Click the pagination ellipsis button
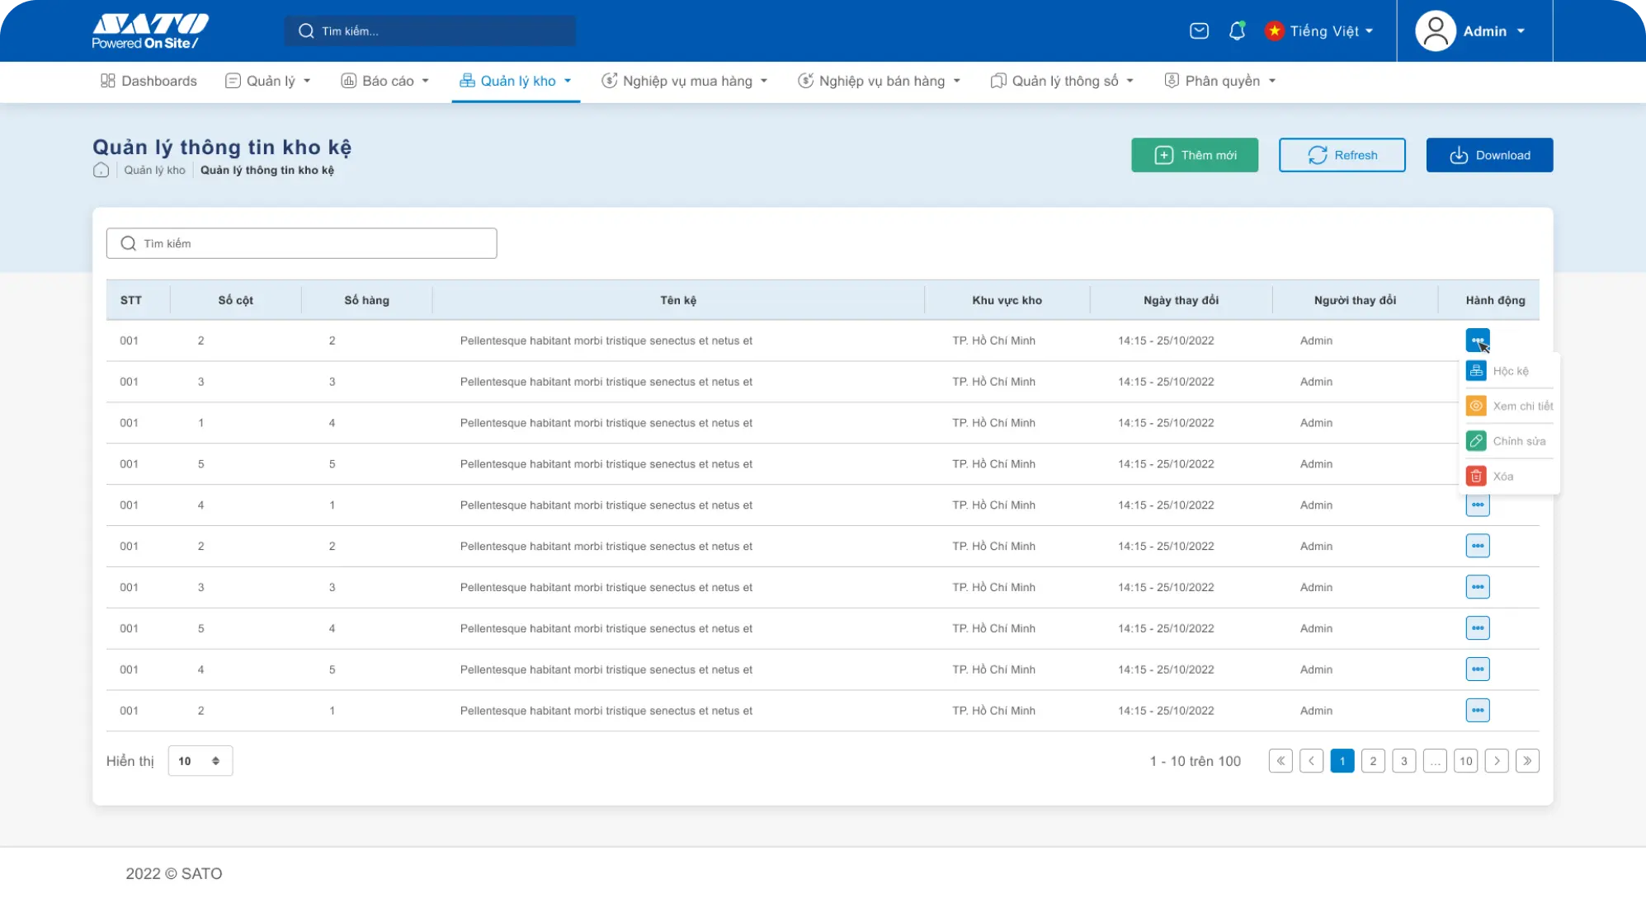Screen dimensions: 1646x902 [1435, 761]
